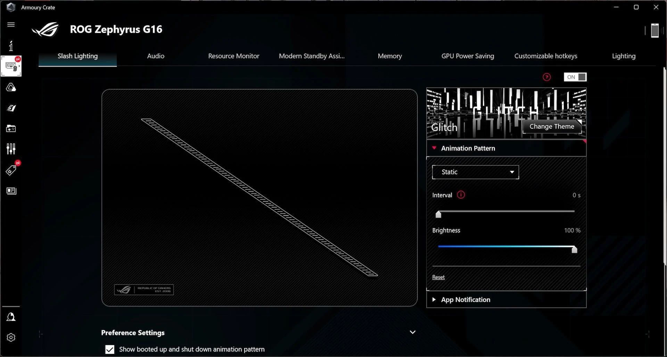Click the Armoury Crate title bar icon
667x357 pixels.
[11, 7]
